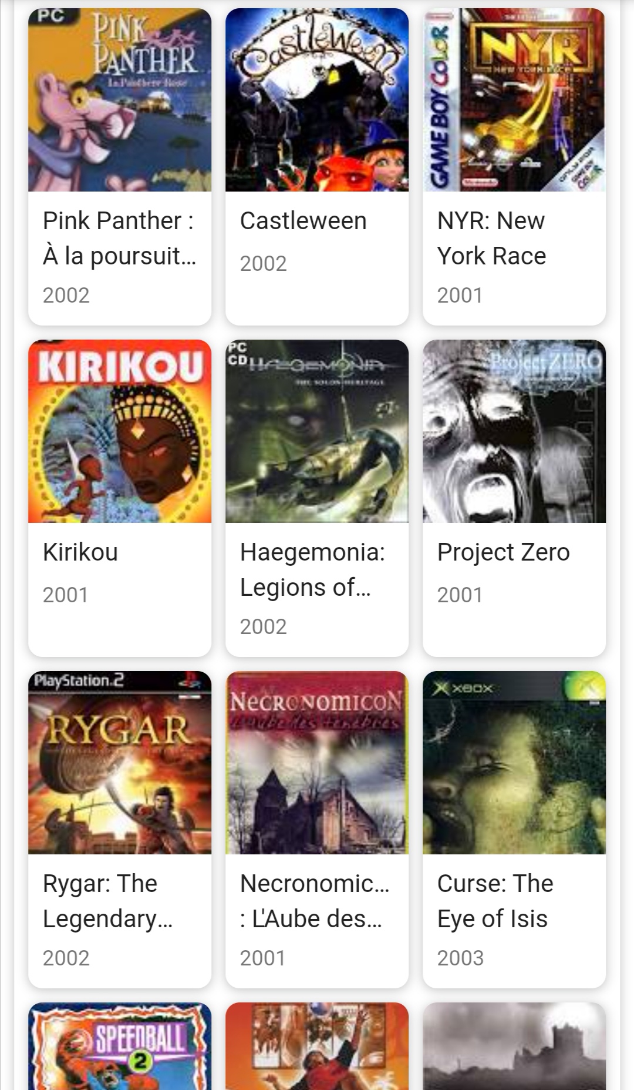Open the Rygar PlayStation 2 cover
Screen dimensions: 634x1090
click(x=120, y=763)
